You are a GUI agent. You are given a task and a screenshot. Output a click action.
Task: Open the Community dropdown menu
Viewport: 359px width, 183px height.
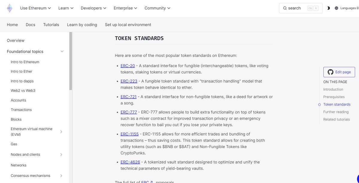point(157,8)
